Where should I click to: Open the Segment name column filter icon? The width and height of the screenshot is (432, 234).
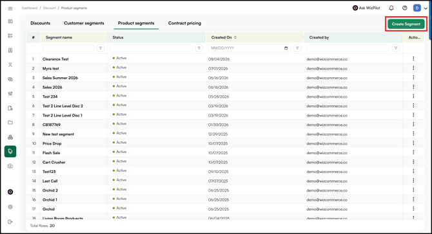(101, 48)
